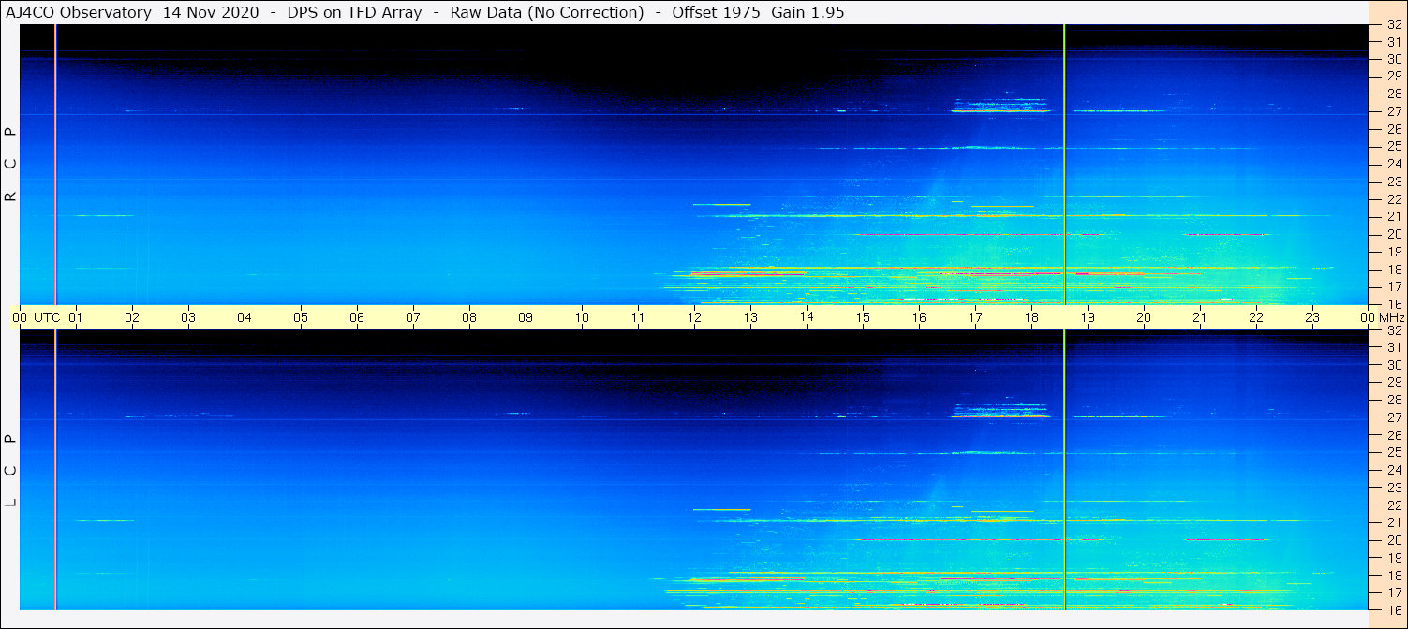Click the 06 hour label on time axis
This screenshot has width=1408, height=629.
(357, 317)
